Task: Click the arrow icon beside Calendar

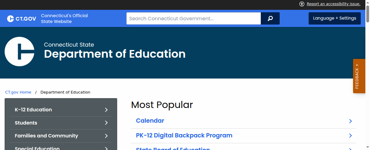Action: coord(350,121)
